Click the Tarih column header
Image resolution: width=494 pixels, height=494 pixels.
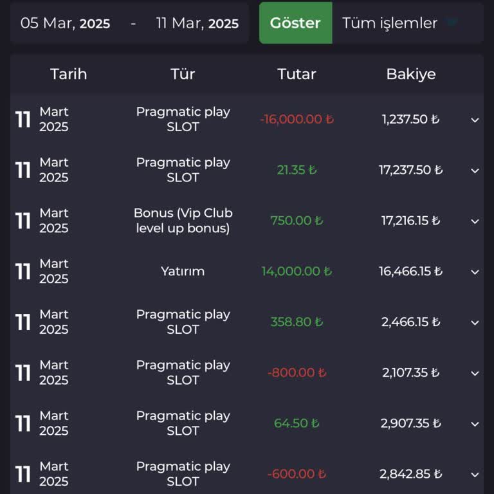coord(69,74)
